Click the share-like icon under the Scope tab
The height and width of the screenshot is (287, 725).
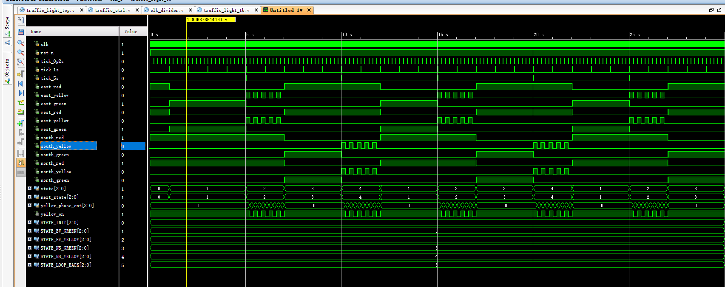pos(7,43)
